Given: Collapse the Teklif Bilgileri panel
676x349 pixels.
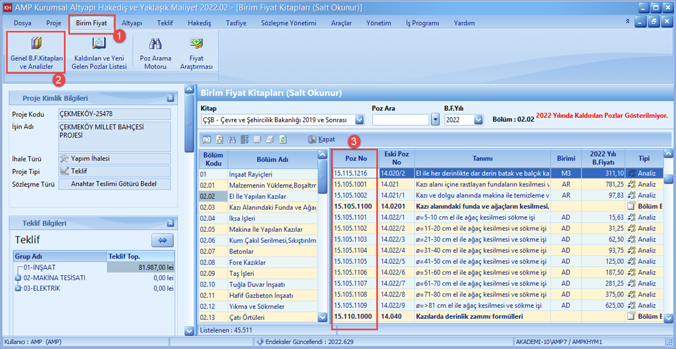Looking at the screenshot, I should [170, 223].
